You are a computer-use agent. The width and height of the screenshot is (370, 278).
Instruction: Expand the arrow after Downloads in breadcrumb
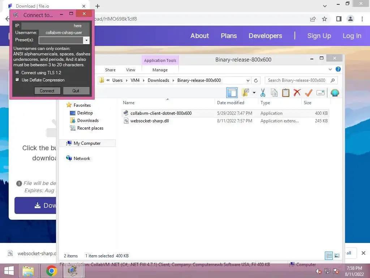pyautogui.click(x=173, y=80)
